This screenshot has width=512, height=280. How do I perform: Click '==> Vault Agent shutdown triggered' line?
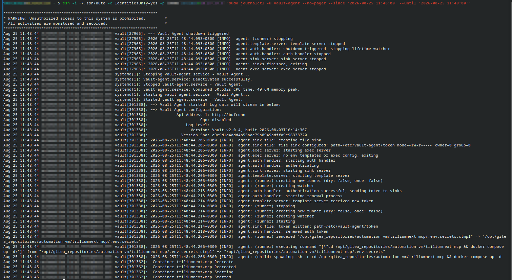(188, 33)
